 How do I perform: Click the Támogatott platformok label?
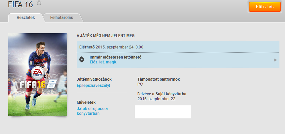point(159,79)
